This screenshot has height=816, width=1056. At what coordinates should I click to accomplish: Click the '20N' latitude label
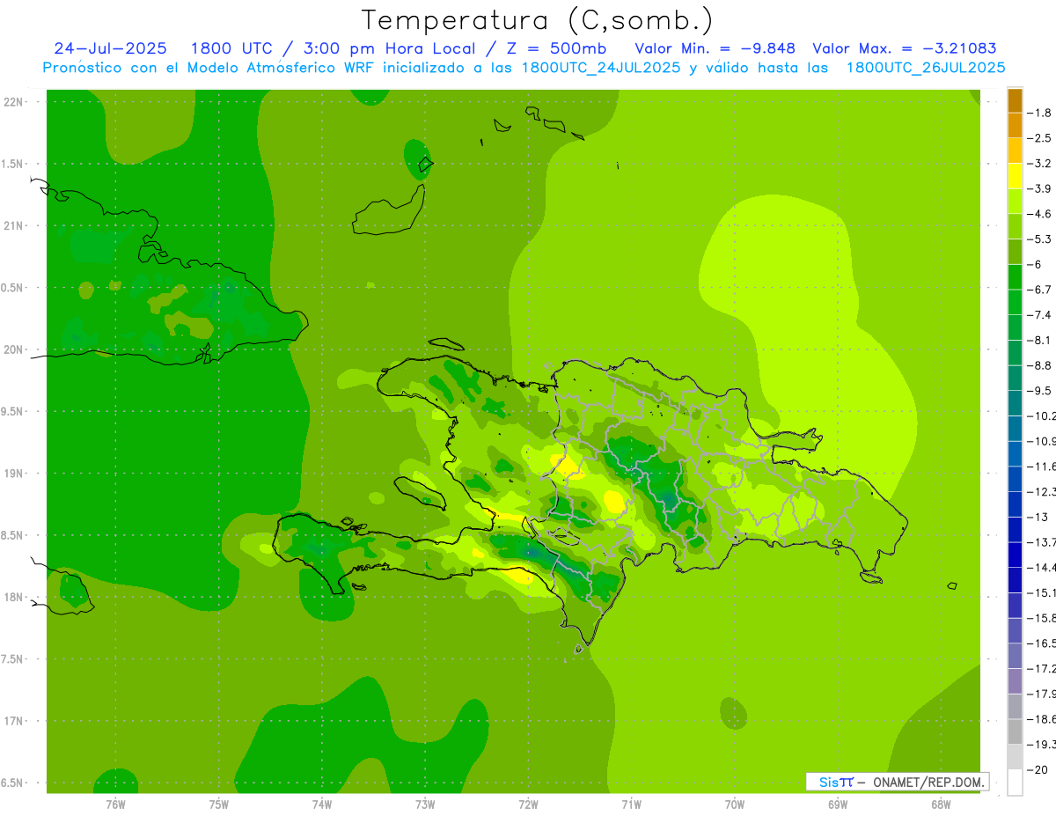(x=13, y=349)
